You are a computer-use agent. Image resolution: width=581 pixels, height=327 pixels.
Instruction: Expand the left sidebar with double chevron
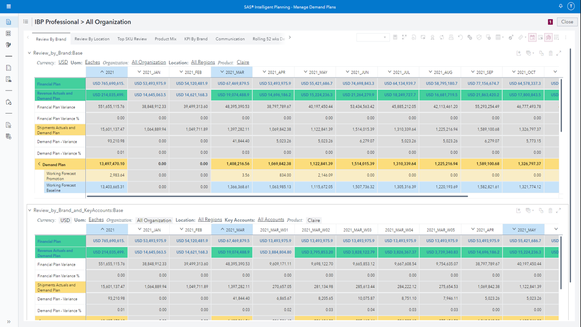[9, 322]
